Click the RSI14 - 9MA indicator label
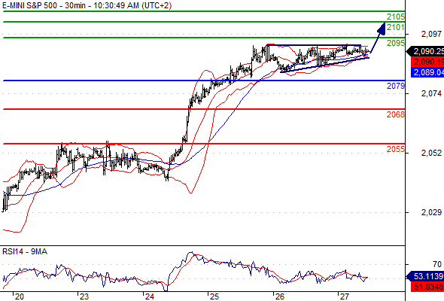Viewport: 444px width, 301px height. coord(25,251)
